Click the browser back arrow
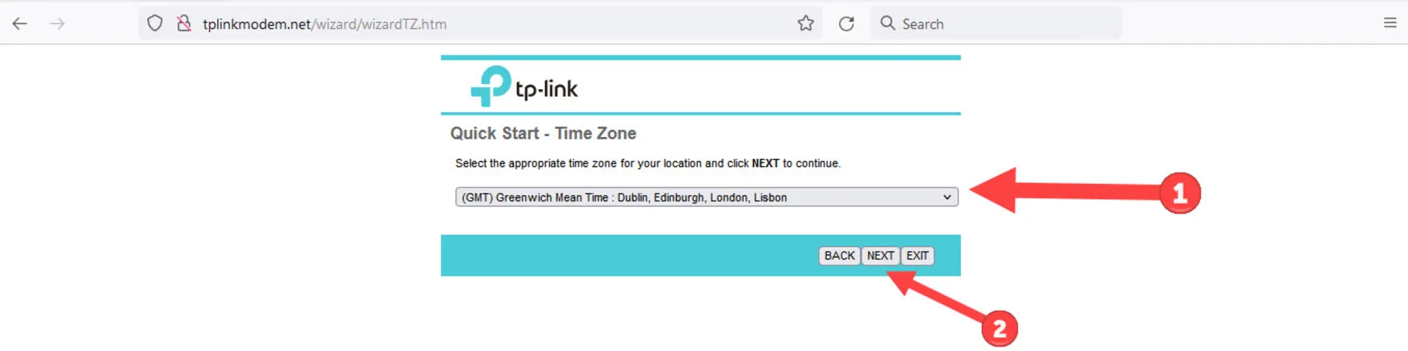 coord(20,23)
